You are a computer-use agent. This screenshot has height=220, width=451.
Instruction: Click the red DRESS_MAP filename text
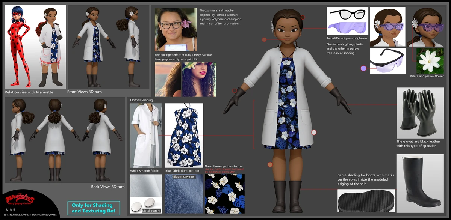[225, 171]
